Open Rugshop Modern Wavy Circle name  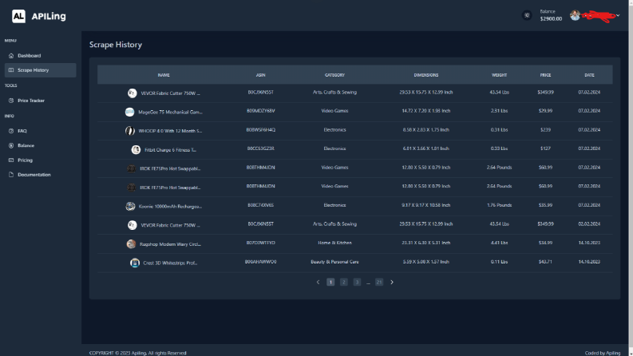(x=170, y=243)
